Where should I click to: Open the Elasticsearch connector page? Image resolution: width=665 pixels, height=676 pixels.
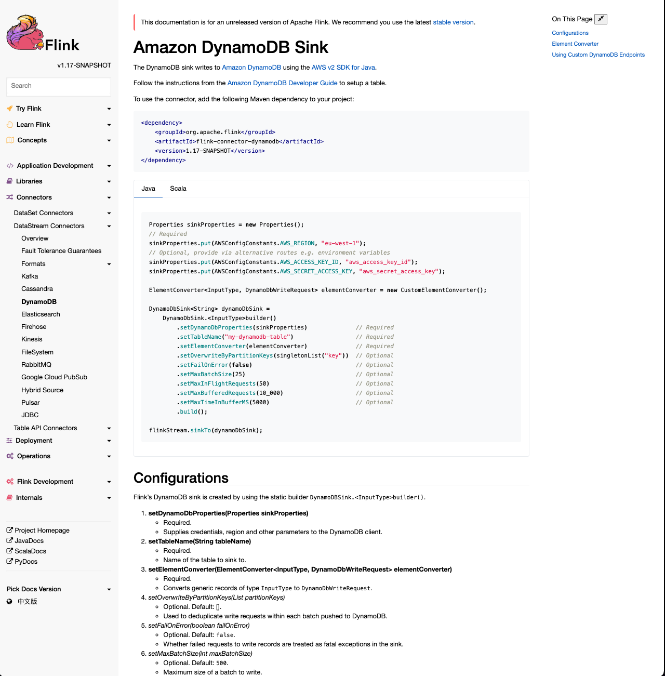tap(41, 314)
